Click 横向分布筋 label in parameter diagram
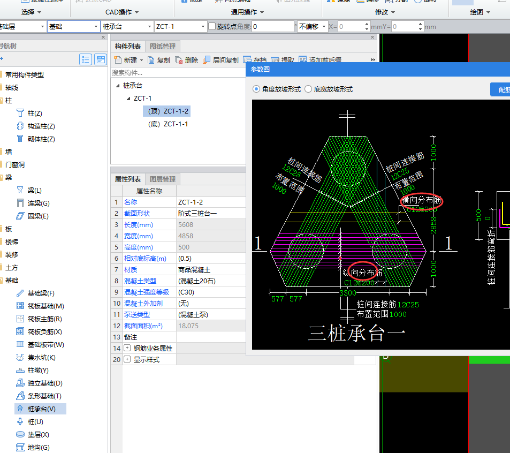Image resolution: width=510 pixels, height=453 pixels. 421,200
